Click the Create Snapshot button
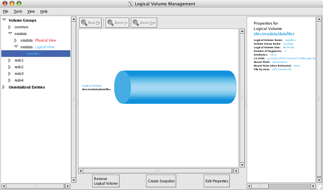Image resolution: width=323 pixels, height=190 pixels. coord(161,181)
